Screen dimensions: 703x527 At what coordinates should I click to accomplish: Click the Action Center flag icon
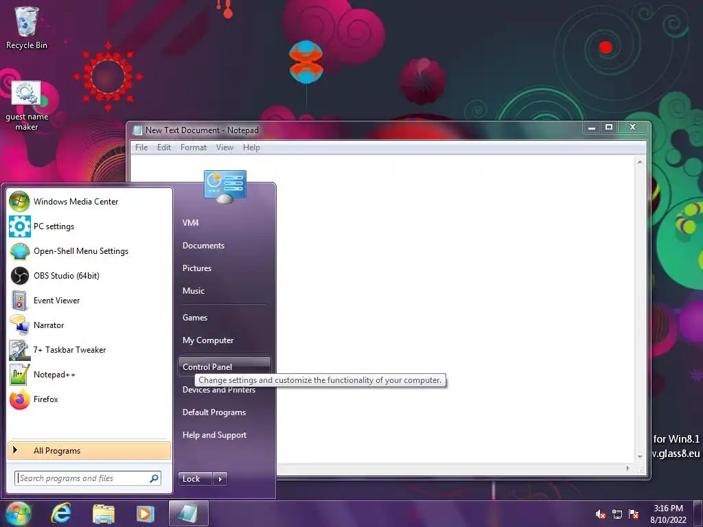[634, 515]
